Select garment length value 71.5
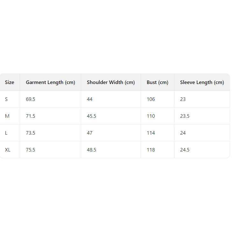 pyautogui.click(x=31, y=116)
